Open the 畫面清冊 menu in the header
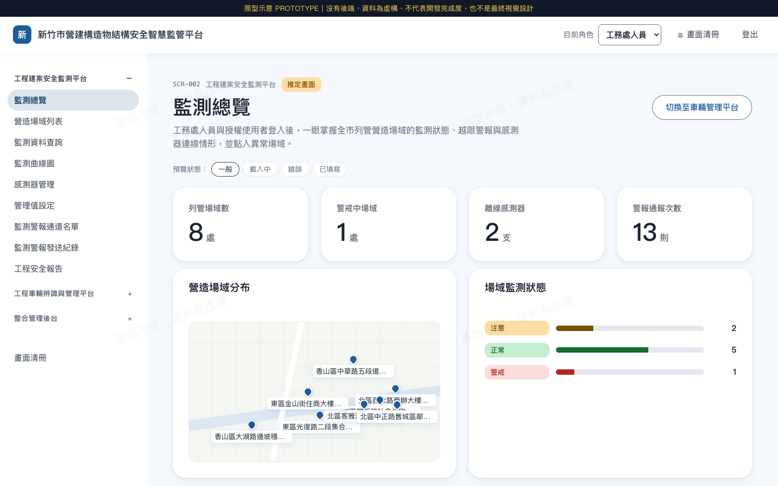The height and width of the screenshot is (486, 778). point(698,35)
